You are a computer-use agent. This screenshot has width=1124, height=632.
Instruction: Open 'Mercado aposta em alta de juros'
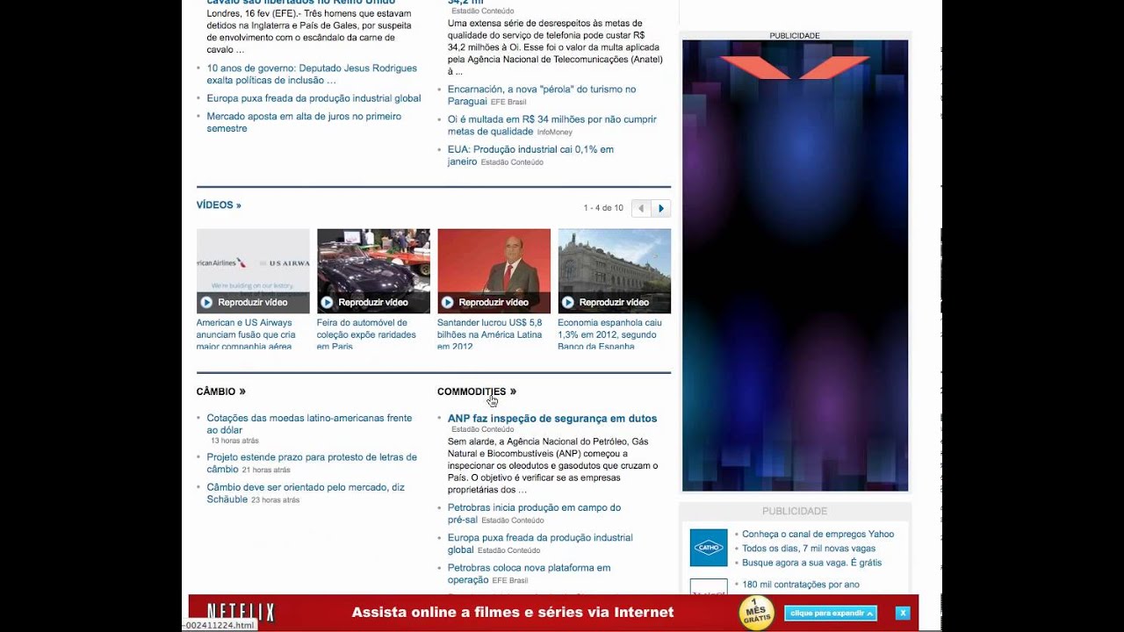[x=304, y=122]
